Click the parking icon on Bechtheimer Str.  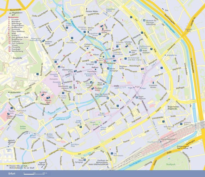tap(37, 74)
